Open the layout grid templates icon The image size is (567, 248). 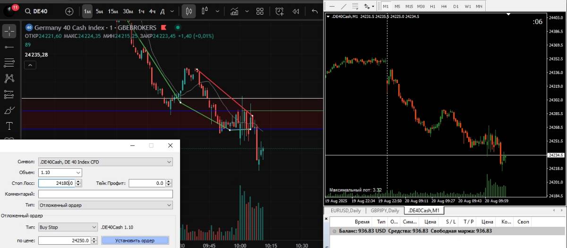(x=259, y=11)
